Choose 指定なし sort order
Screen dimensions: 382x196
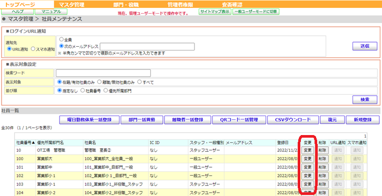tap(60, 90)
